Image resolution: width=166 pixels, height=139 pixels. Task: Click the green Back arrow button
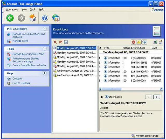click(10, 18)
